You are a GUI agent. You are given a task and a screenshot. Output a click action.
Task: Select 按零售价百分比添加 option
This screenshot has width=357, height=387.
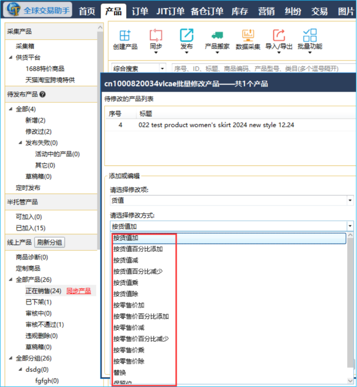(x=228, y=317)
